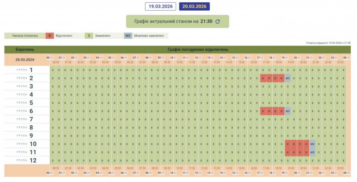Viewport: 357px width, 182px height.
Task: Click the 'Березень' month header cell
Action: pos(25,49)
